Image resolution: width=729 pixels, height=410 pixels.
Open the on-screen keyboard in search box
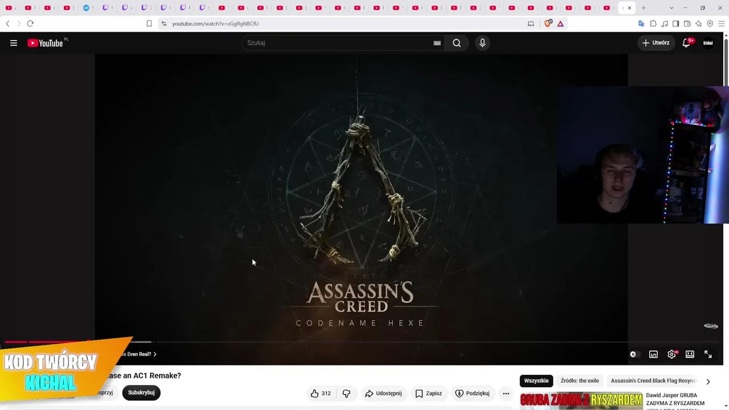pos(437,43)
